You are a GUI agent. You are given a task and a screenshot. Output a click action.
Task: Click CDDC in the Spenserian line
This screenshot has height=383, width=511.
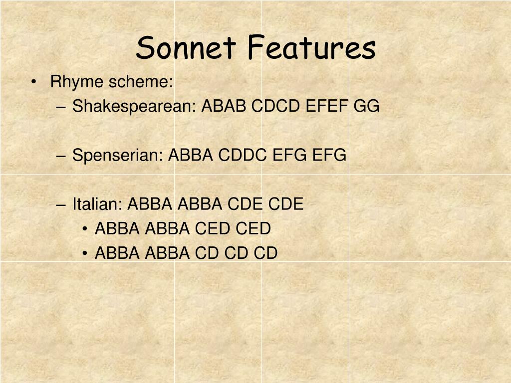click(243, 155)
